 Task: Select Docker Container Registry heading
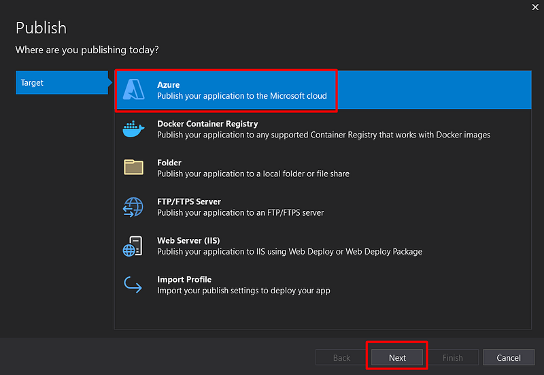[207, 124]
